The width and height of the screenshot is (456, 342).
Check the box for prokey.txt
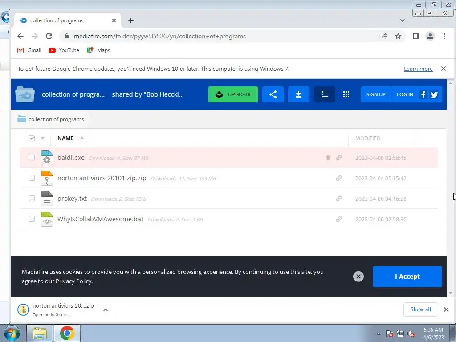pyautogui.click(x=32, y=199)
